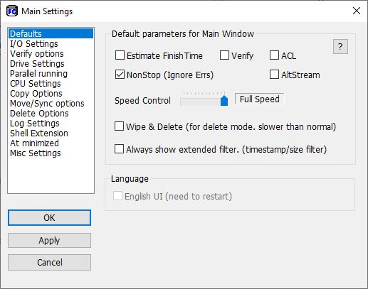Apply the current settings

[x=49, y=240]
